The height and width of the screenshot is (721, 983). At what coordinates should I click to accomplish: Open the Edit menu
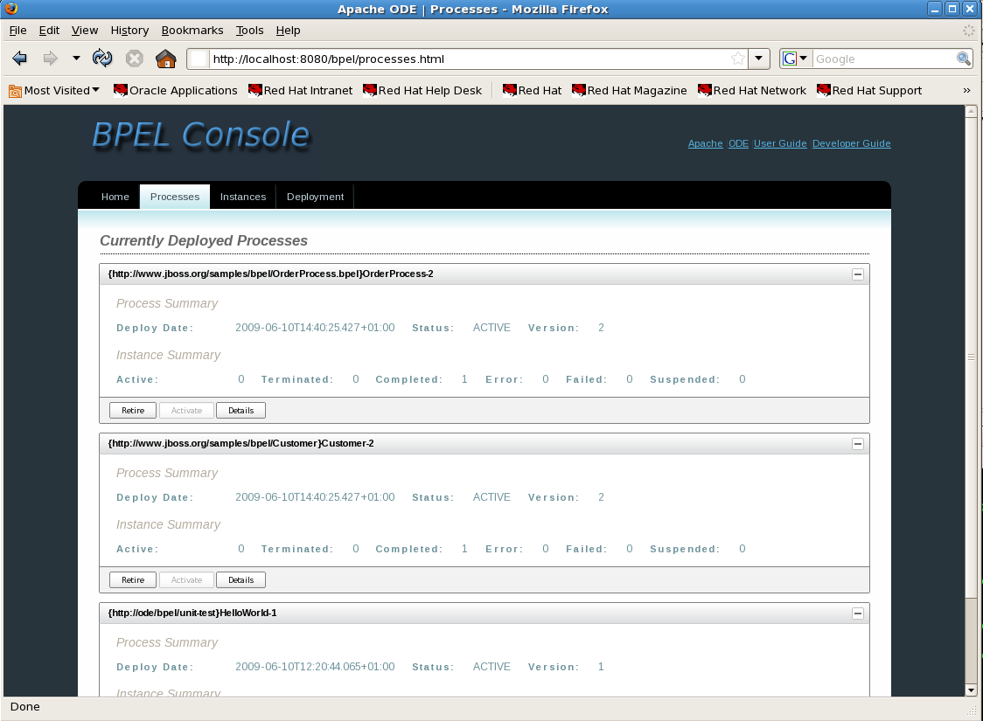[49, 30]
